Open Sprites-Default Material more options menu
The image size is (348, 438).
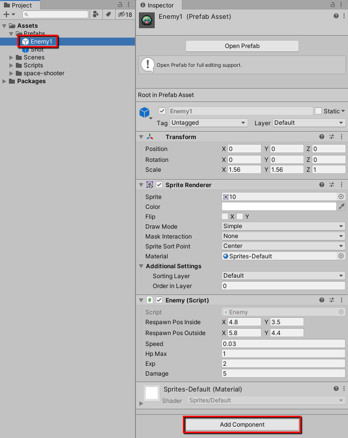(344, 389)
